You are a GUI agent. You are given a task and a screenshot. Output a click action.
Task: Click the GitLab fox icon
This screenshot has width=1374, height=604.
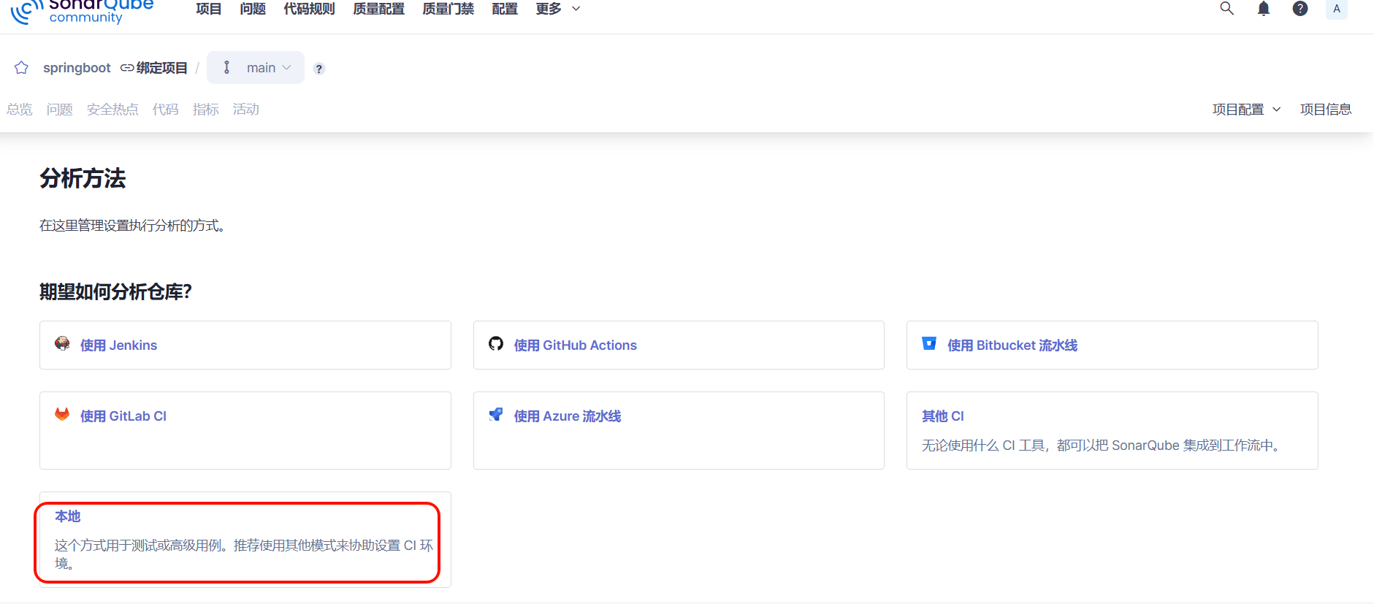click(x=62, y=415)
